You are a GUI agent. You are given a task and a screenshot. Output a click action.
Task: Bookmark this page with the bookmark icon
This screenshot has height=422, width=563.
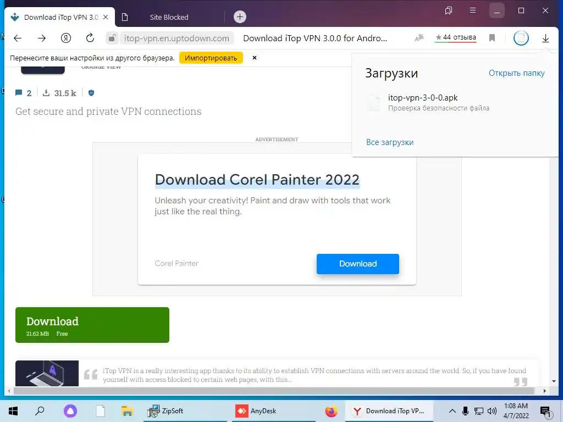[492, 38]
